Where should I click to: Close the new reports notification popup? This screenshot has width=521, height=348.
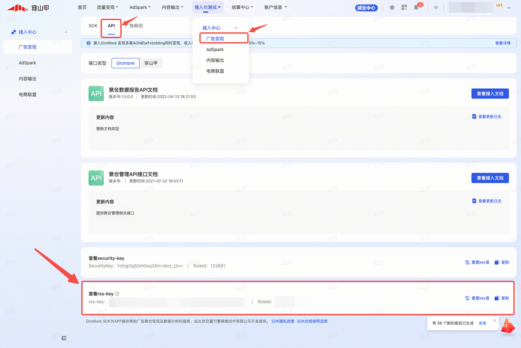click(495, 320)
